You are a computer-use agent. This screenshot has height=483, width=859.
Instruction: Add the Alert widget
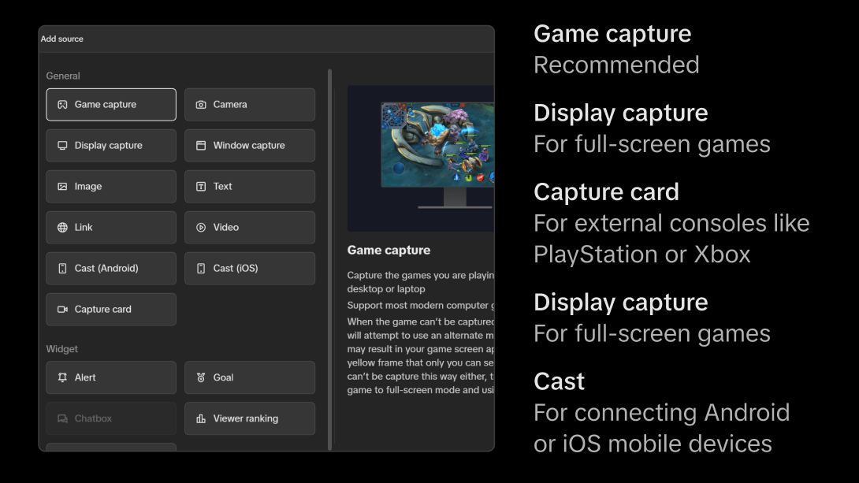pos(111,377)
